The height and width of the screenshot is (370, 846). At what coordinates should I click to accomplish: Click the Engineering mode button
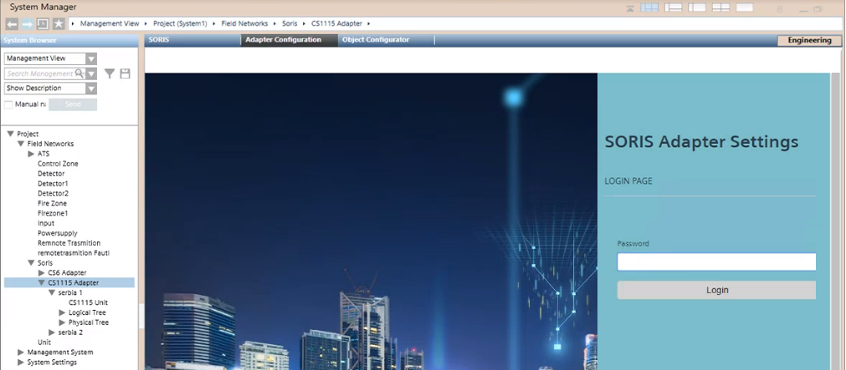[808, 40]
